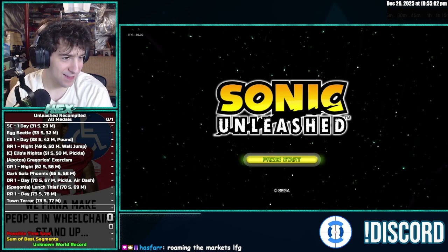Click the date and time overlay

[416, 3]
